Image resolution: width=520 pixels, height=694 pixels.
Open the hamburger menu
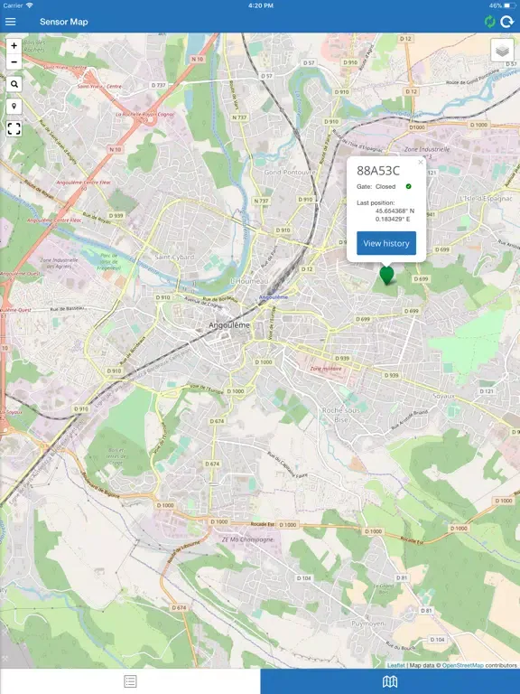[x=10, y=22]
